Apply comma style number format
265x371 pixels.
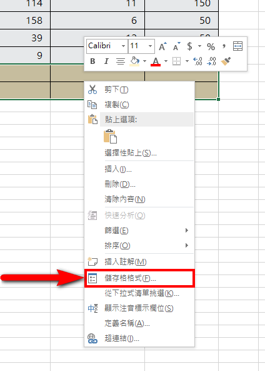[x=224, y=46]
